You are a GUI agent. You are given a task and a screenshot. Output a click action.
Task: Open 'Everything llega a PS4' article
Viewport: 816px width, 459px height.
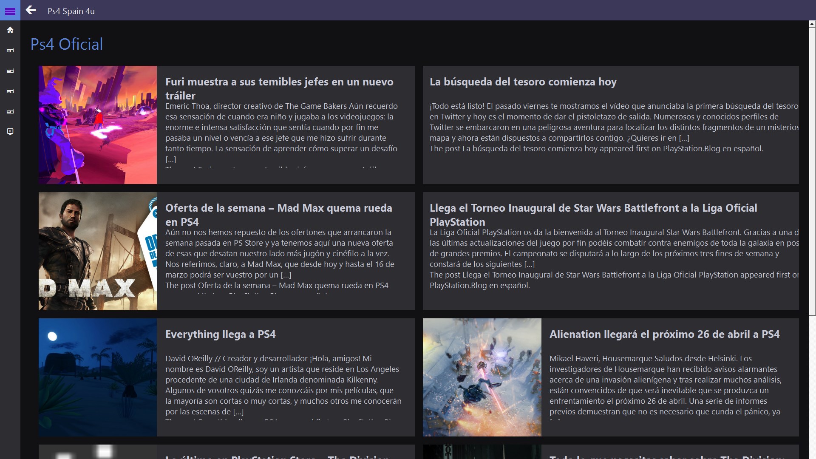220,334
